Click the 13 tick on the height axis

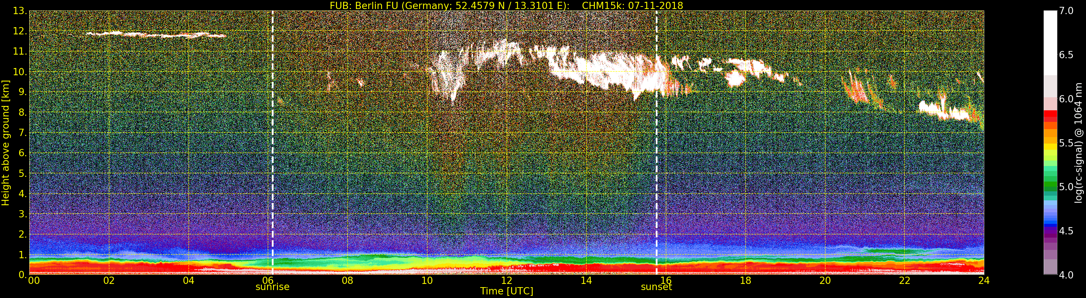(20, 11)
